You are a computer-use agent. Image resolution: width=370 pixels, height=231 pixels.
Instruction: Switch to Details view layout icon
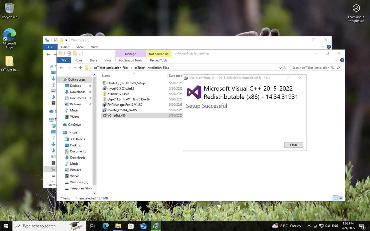point(336,198)
